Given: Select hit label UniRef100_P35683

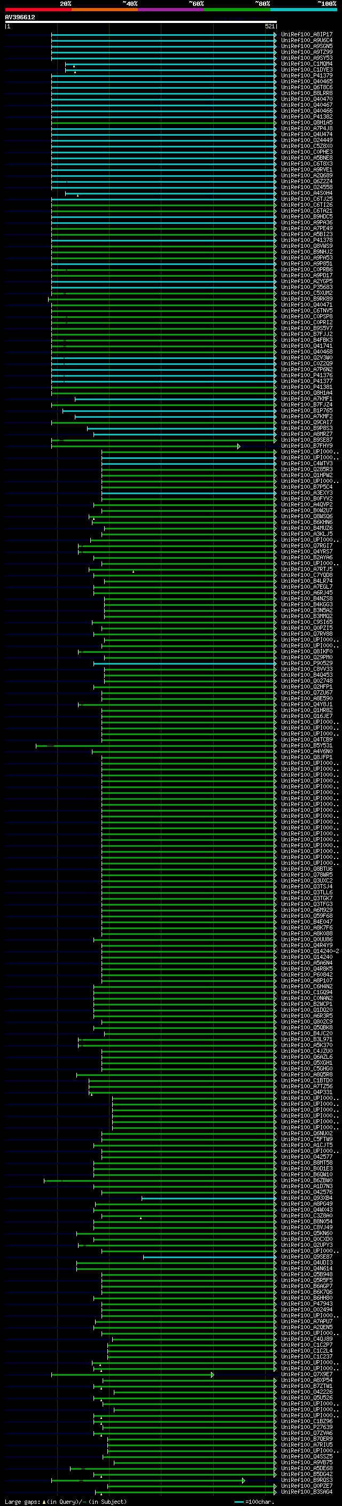Looking at the screenshot, I should 307,287.
